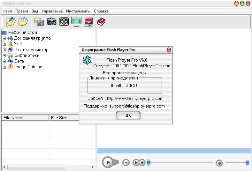
Task: Select the Рабочий стол tree label
Action: [x=23, y=33]
